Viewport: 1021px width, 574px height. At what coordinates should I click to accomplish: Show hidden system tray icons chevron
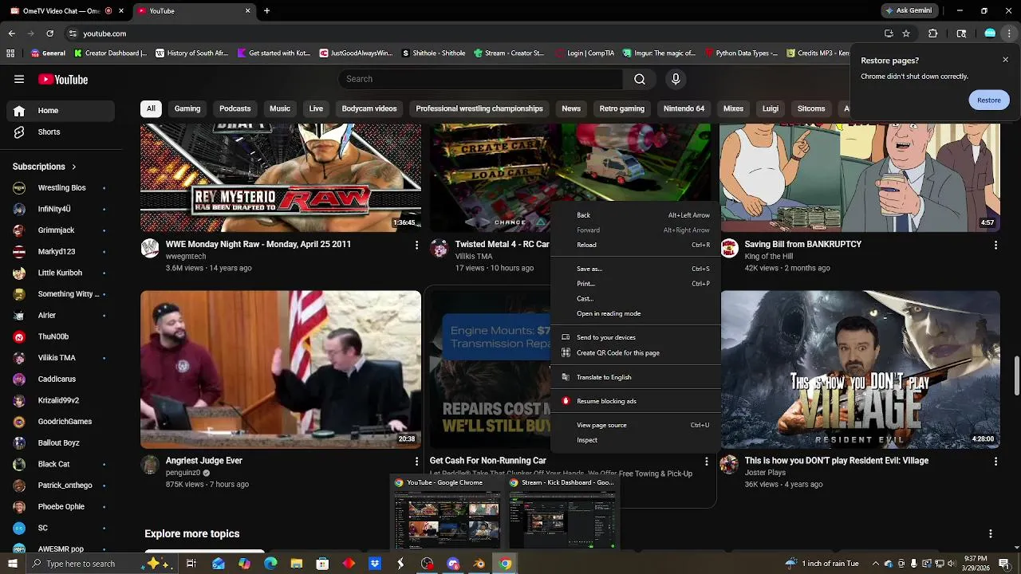click(876, 564)
